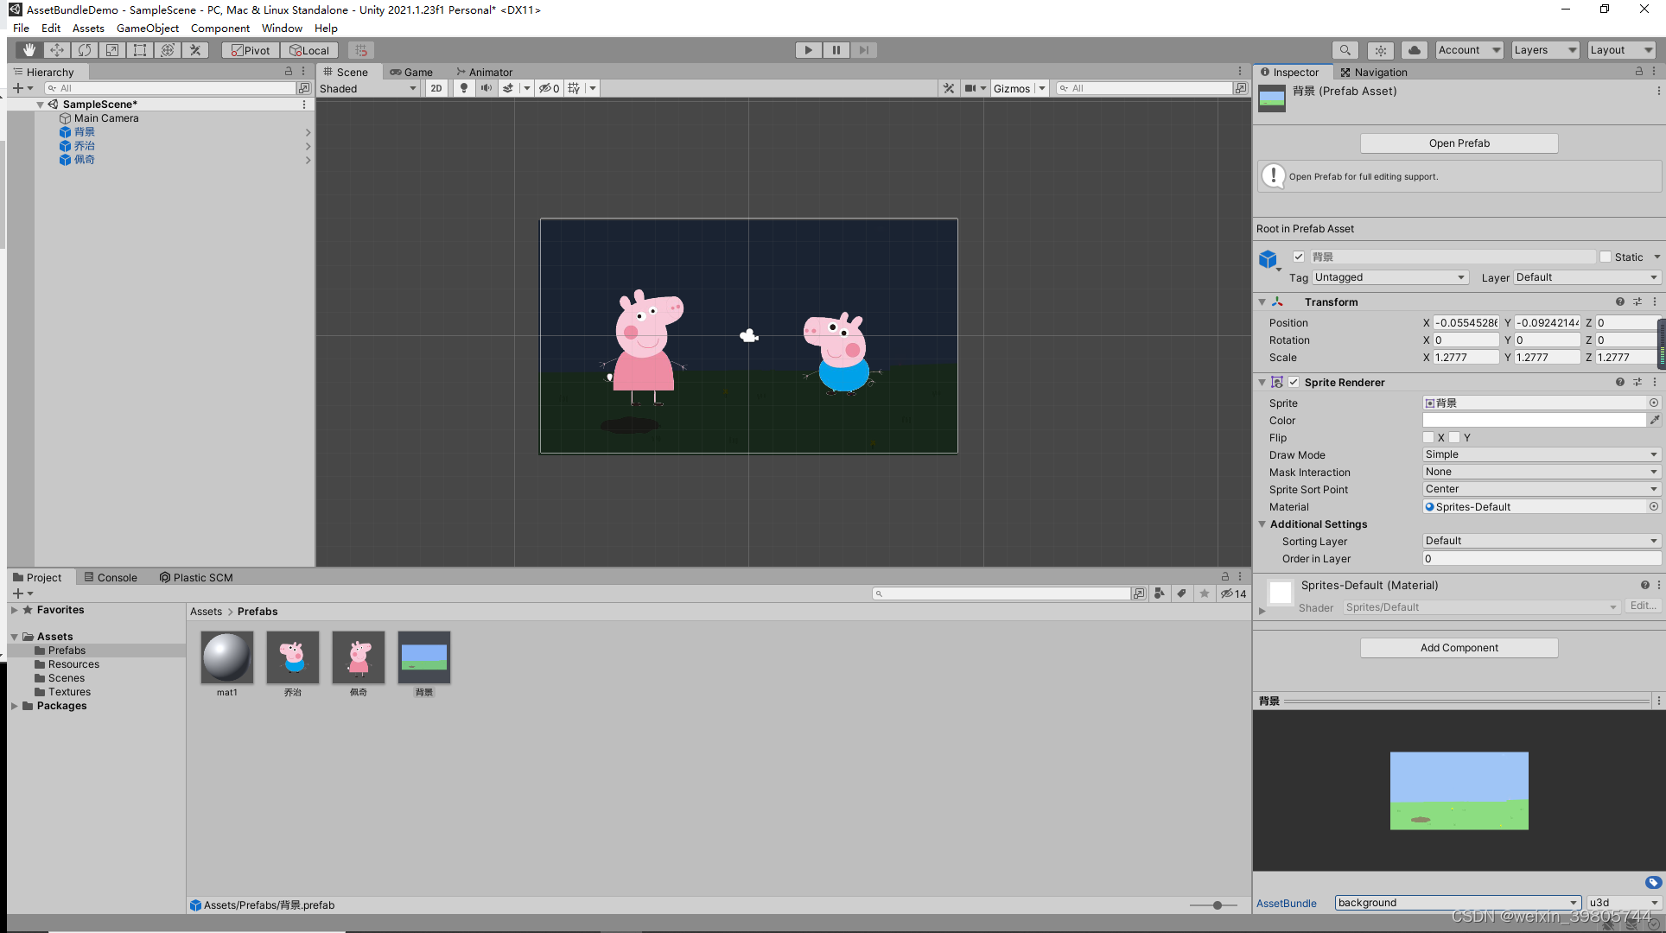Image resolution: width=1666 pixels, height=933 pixels.
Task: Open Sorting Layer dropdown
Action: click(1542, 541)
